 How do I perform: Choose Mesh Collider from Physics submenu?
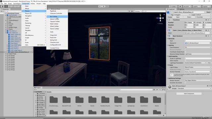[57, 24]
